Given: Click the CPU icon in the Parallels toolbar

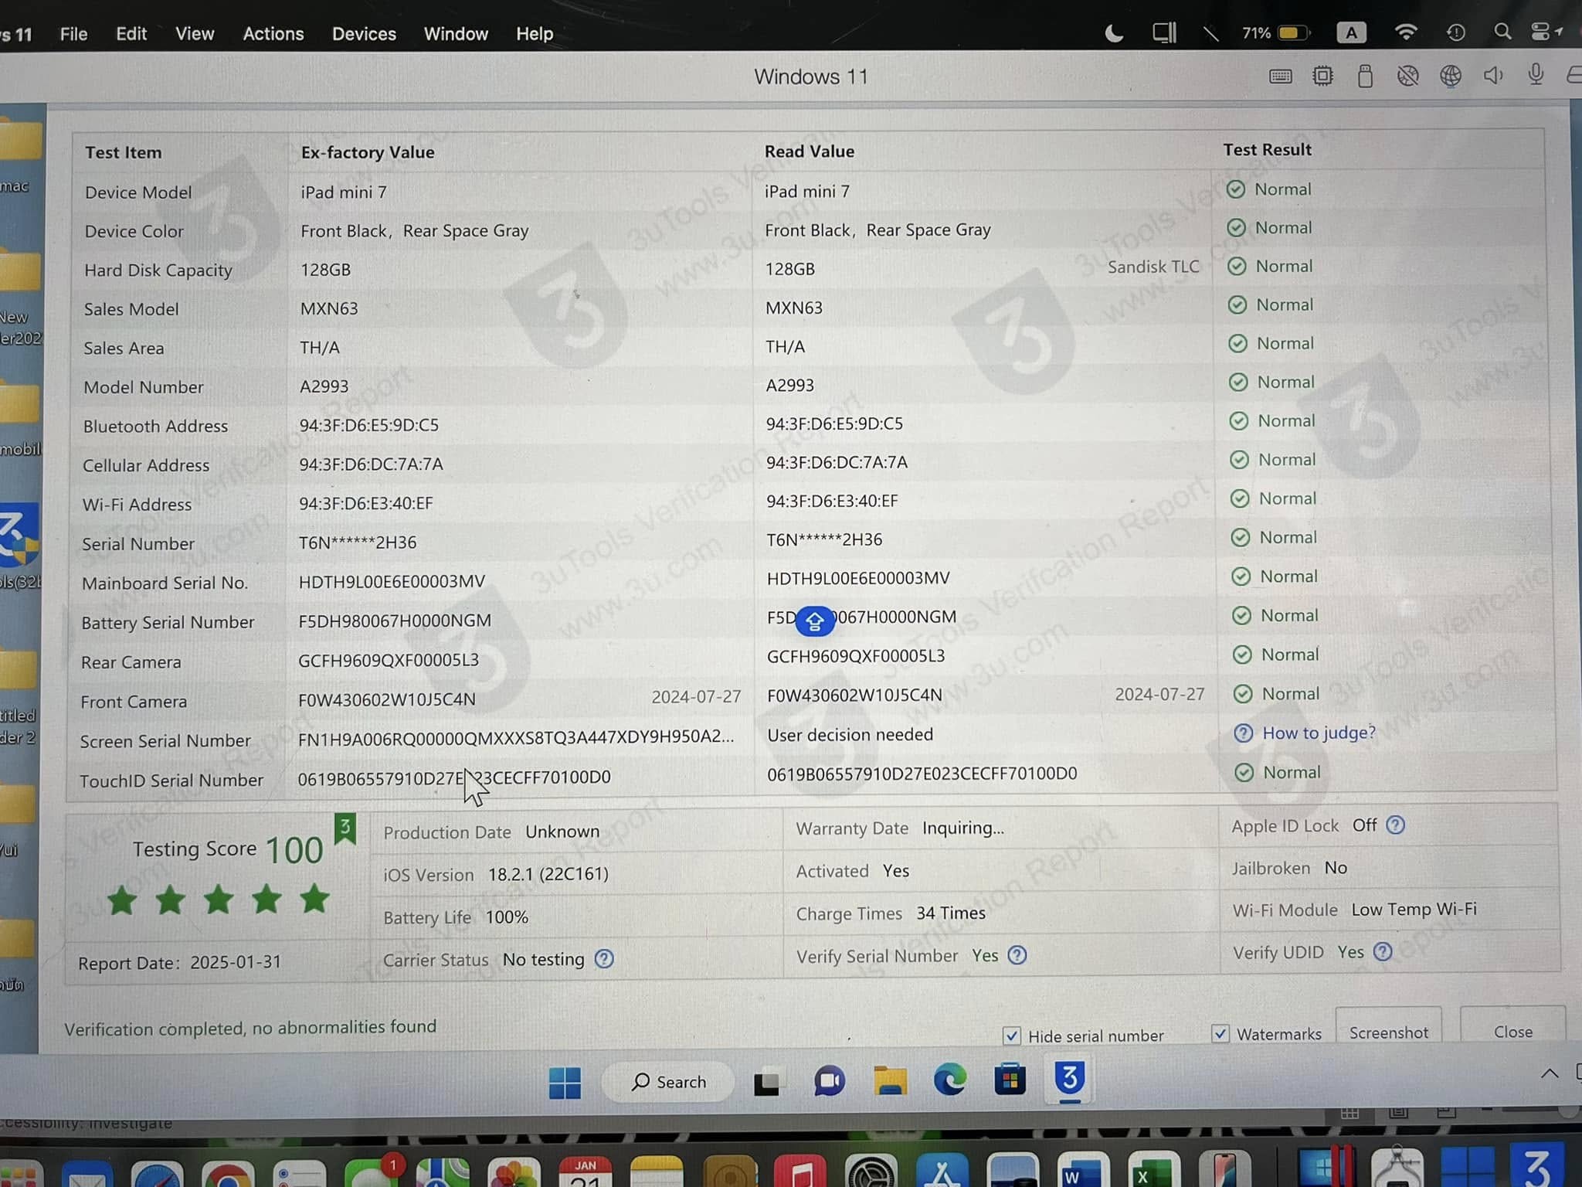Looking at the screenshot, I should coord(1322,76).
